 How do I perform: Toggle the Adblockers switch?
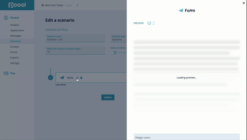point(114,53)
